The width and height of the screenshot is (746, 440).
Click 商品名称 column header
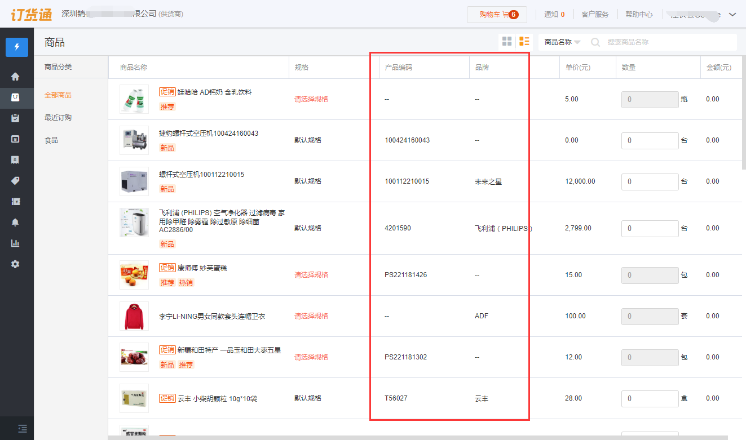pyautogui.click(x=134, y=68)
